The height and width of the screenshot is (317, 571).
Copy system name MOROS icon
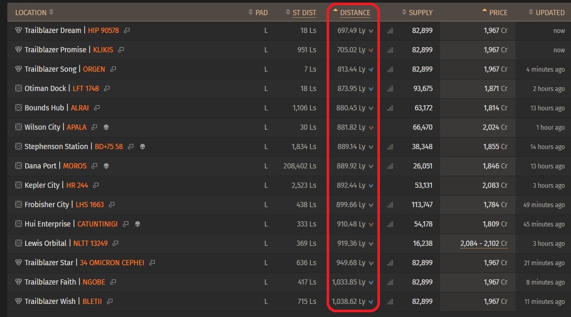(94, 166)
